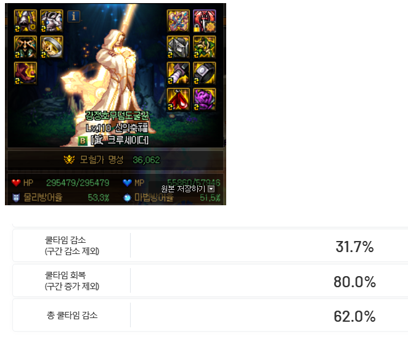
Task: Select the purple hammer equipment icon
Action: 178,73
